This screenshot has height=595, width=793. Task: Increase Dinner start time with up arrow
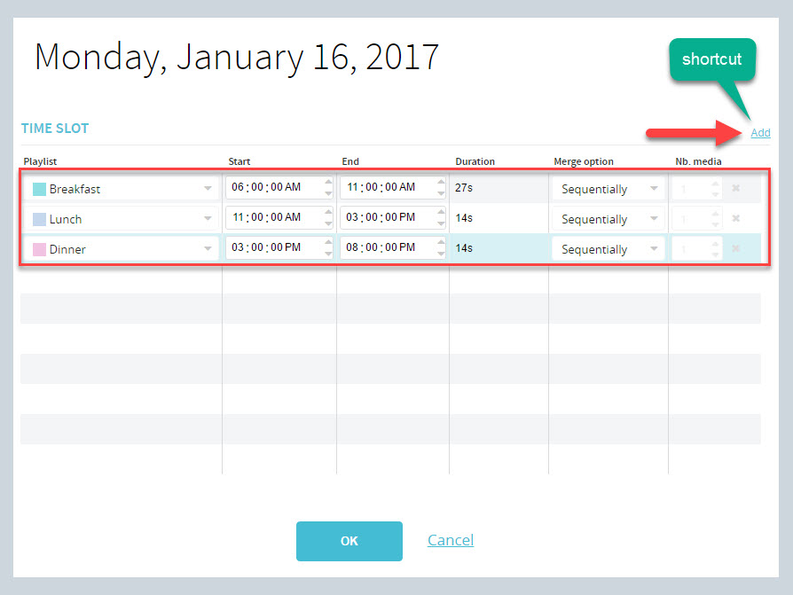pos(328,242)
